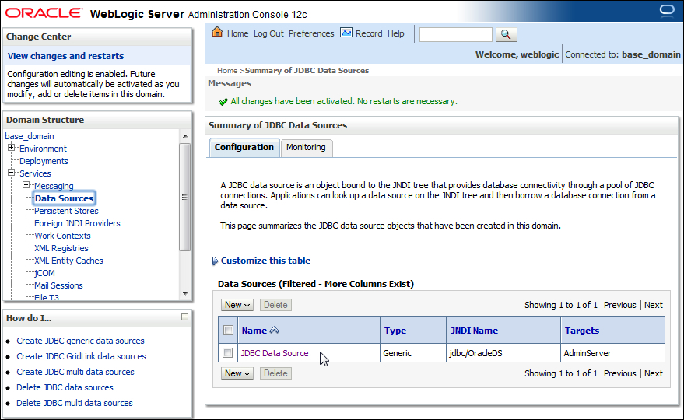Click the Record toolbar link
The image size is (684, 420).
[369, 33]
